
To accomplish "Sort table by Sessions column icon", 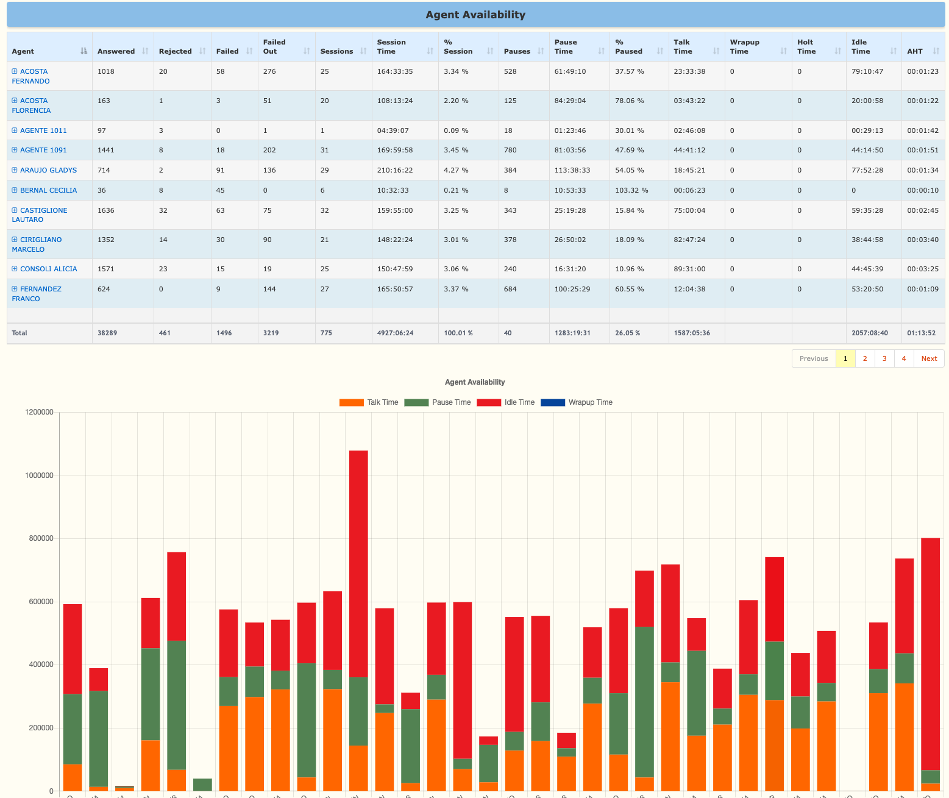I will [363, 51].
